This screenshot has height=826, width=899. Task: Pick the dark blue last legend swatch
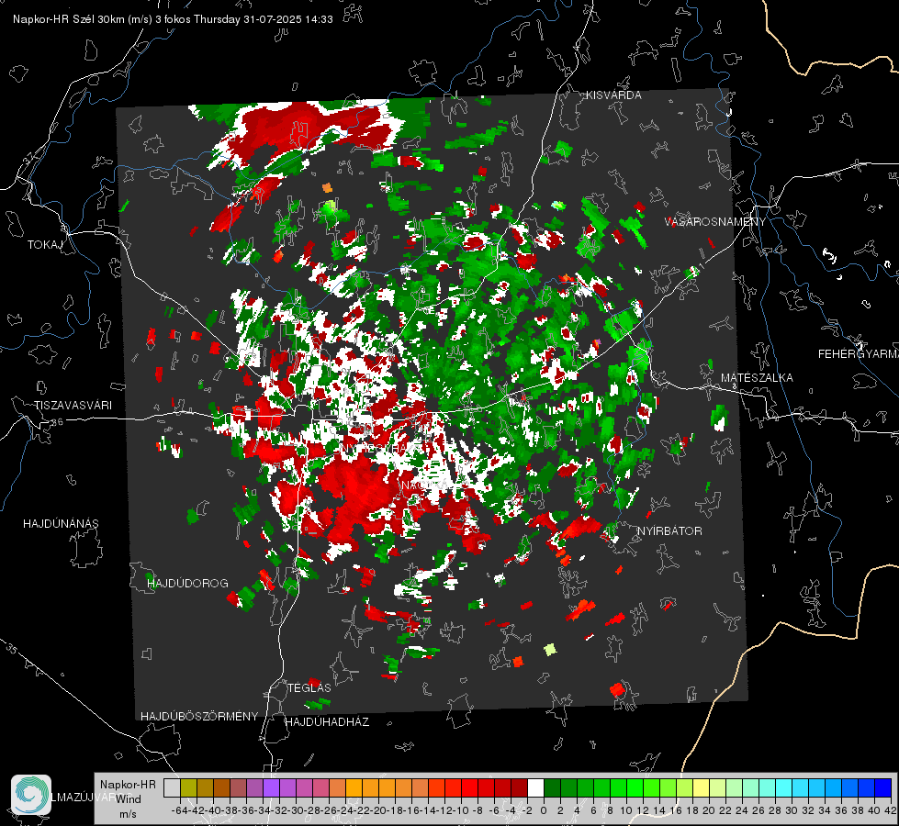coord(883,787)
